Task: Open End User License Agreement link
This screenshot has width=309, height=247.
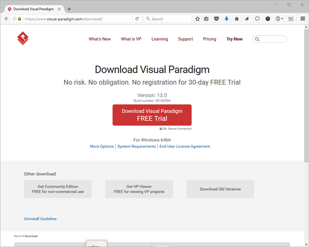Action: [x=185, y=147]
